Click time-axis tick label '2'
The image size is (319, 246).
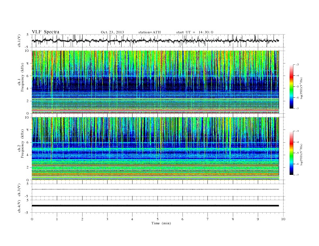(82, 219)
